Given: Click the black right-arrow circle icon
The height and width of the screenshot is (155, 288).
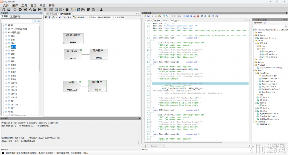Looking at the screenshot, I should point(20,10).
